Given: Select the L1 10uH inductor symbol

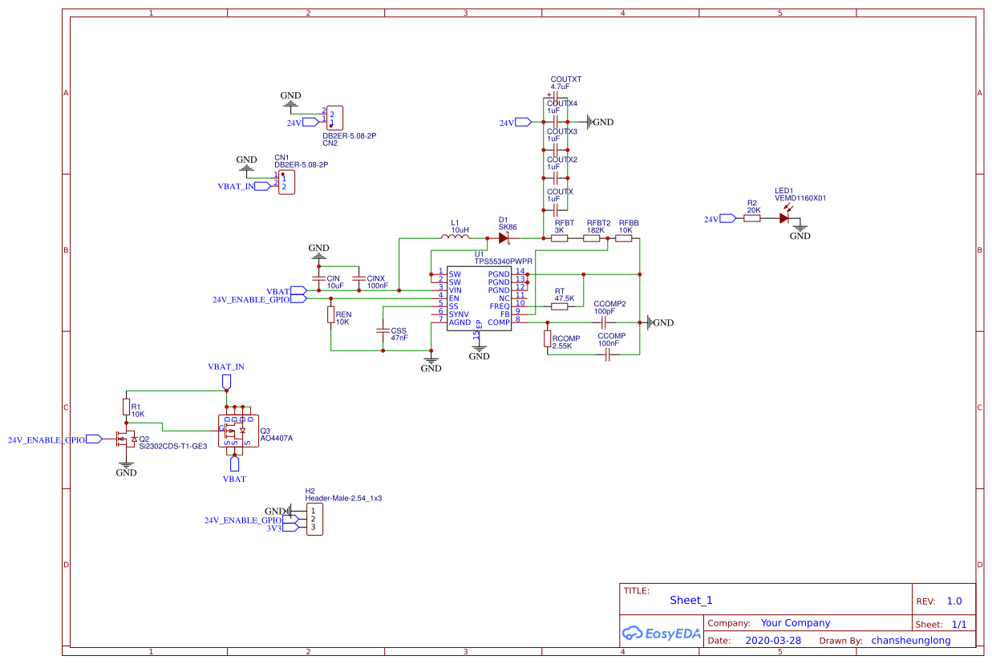Looking at the screenshot, I should coord(456,237).
